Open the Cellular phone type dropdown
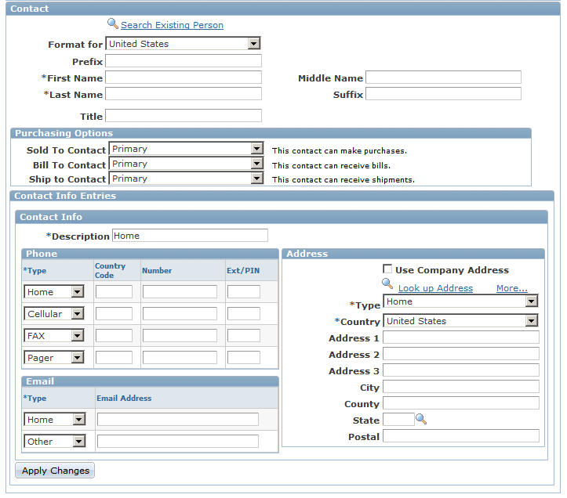 [54, 314]
